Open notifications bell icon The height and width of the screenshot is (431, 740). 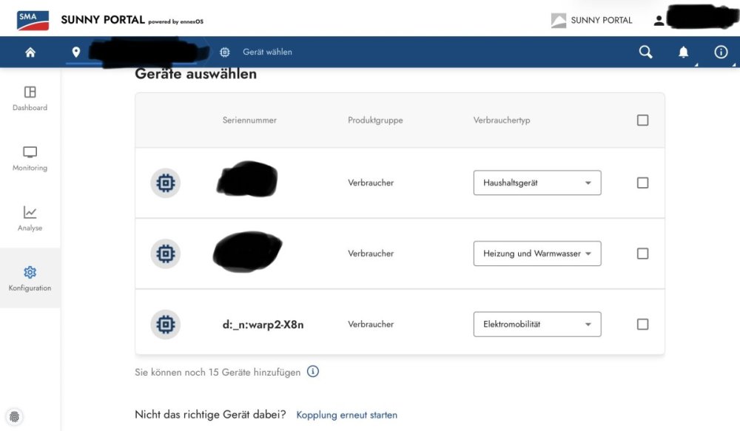[x=683, y=52]
